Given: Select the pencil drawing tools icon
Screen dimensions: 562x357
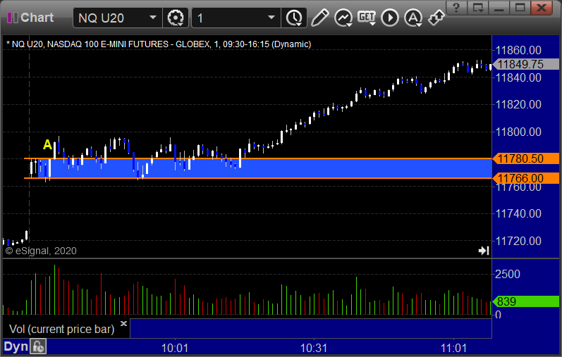Looking at the screenshot, I should click(x=319, y=18).
